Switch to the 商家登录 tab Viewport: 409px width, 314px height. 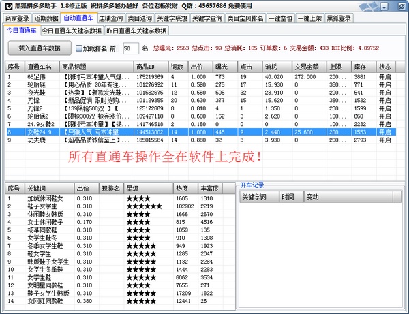click(x=18, y=18)
